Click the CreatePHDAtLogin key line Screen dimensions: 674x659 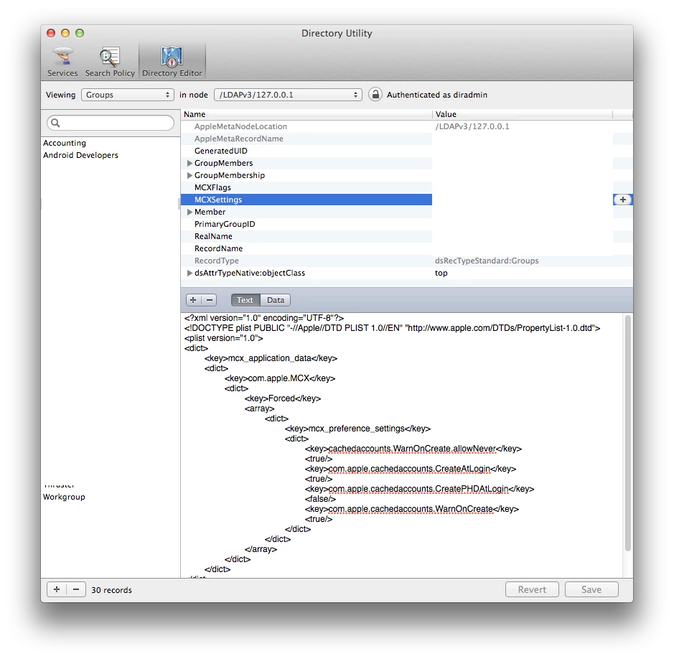(x=419, y=489)
